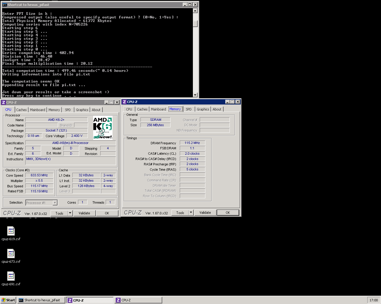This screenshot has width=381, height=304.
Task: Click Tools button in right CPU-Z window
Action: pos(180,213)
